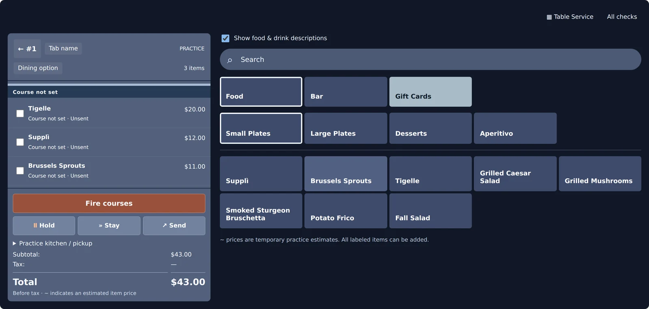The width and height of the screenshot is (649, 309).
Task: Send the order with the arrow button
Action: (174, 225)
